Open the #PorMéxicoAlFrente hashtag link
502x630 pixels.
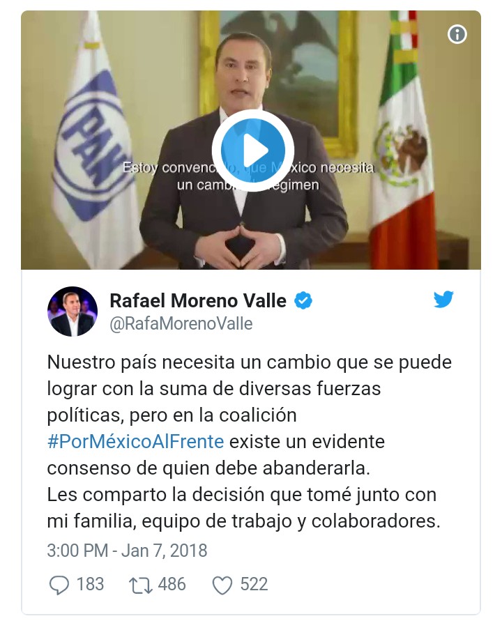135,442
